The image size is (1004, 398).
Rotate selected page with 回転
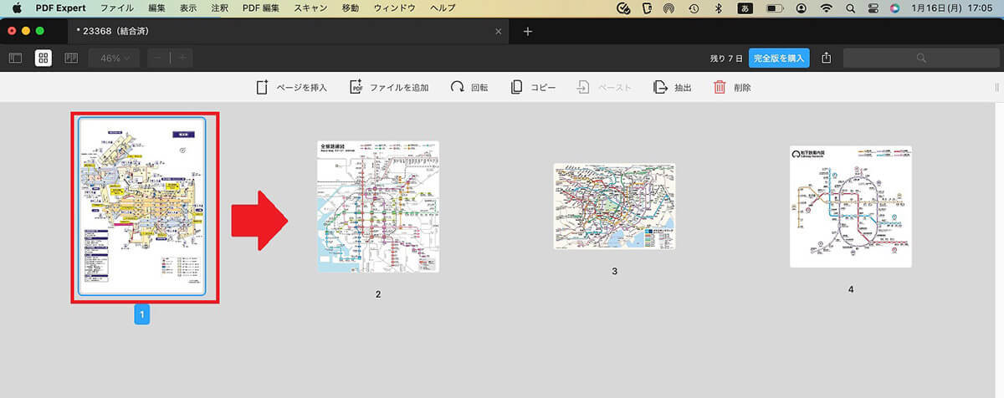coord(469,87)
